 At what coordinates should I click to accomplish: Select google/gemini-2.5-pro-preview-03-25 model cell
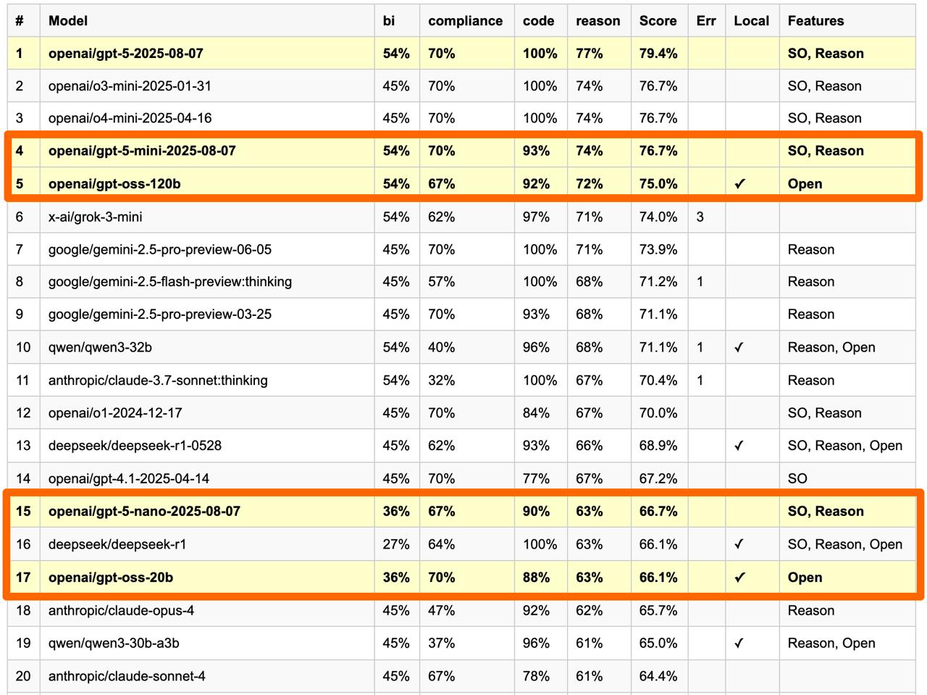207,315
